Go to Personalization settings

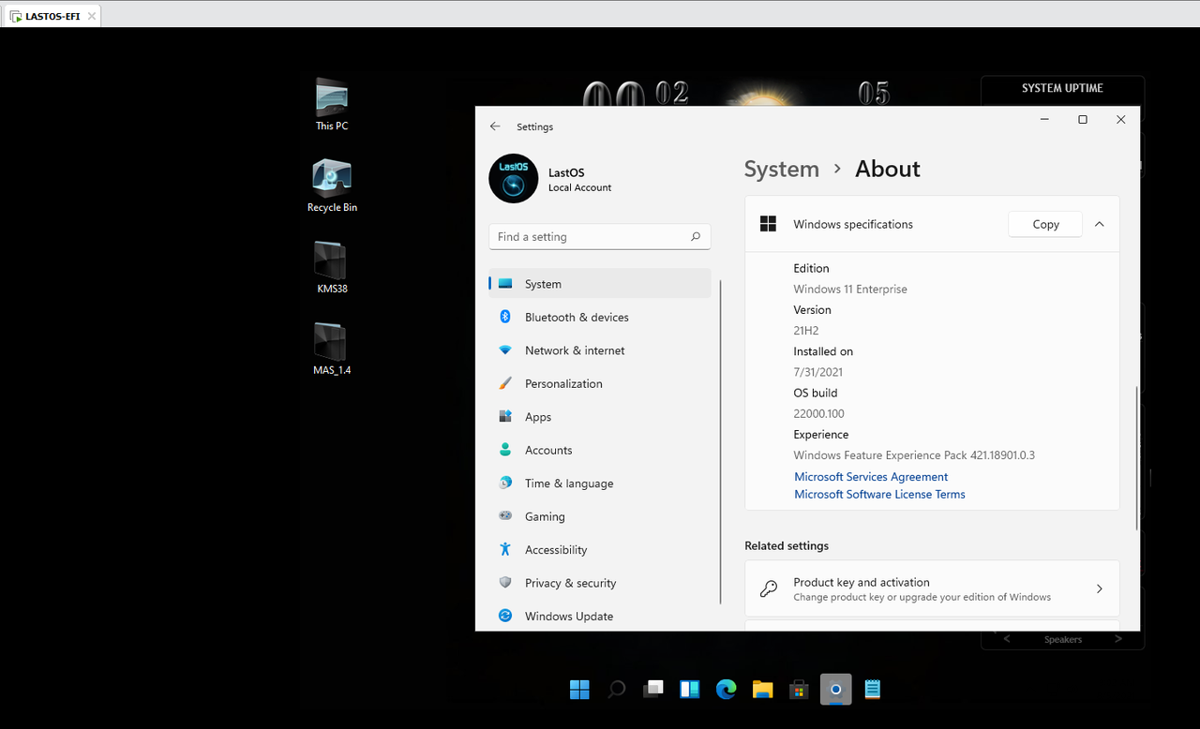point(600,383)
